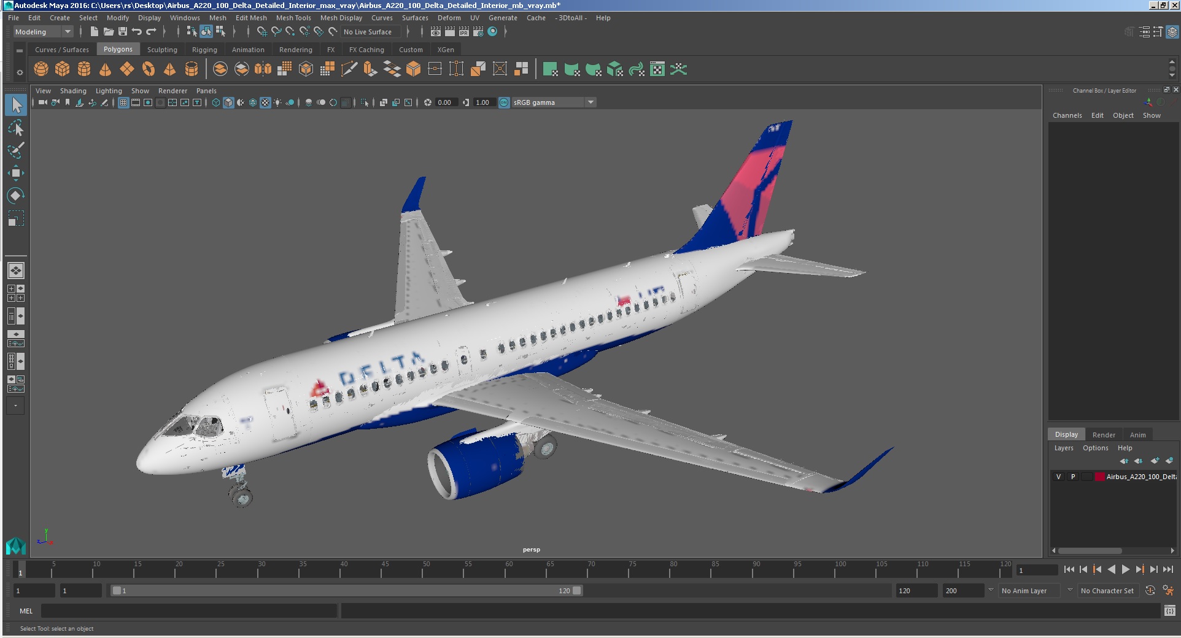Toggle the color management ON button
Screen dimensions: 1181x638
[x=504, y=102]
